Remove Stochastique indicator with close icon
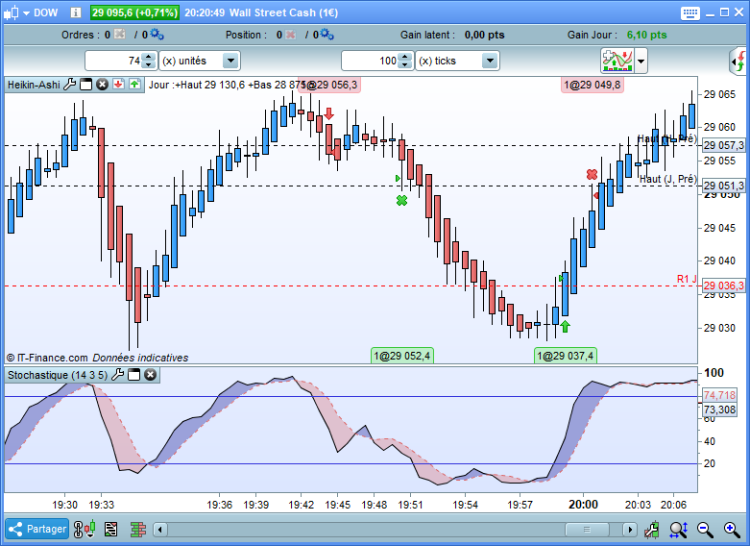The image size is (750, 546). (150, 375)
